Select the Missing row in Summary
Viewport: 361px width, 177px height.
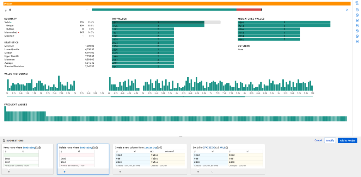9,36
